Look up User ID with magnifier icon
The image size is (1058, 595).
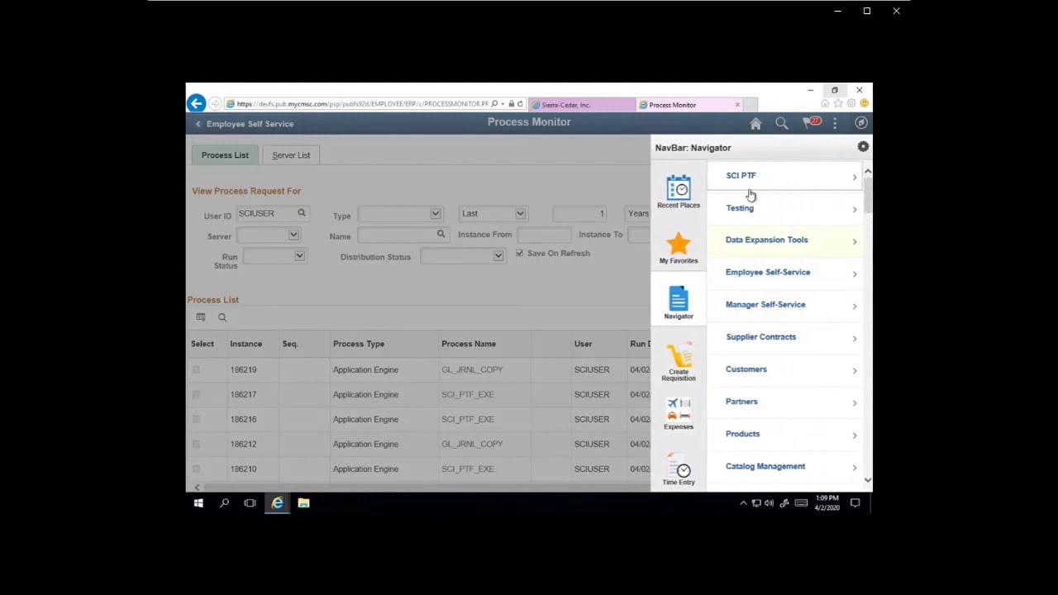point(302,213)
